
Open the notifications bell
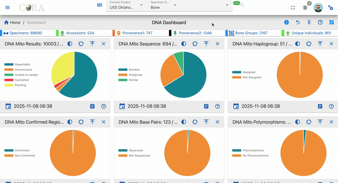[x=305, y=8]
